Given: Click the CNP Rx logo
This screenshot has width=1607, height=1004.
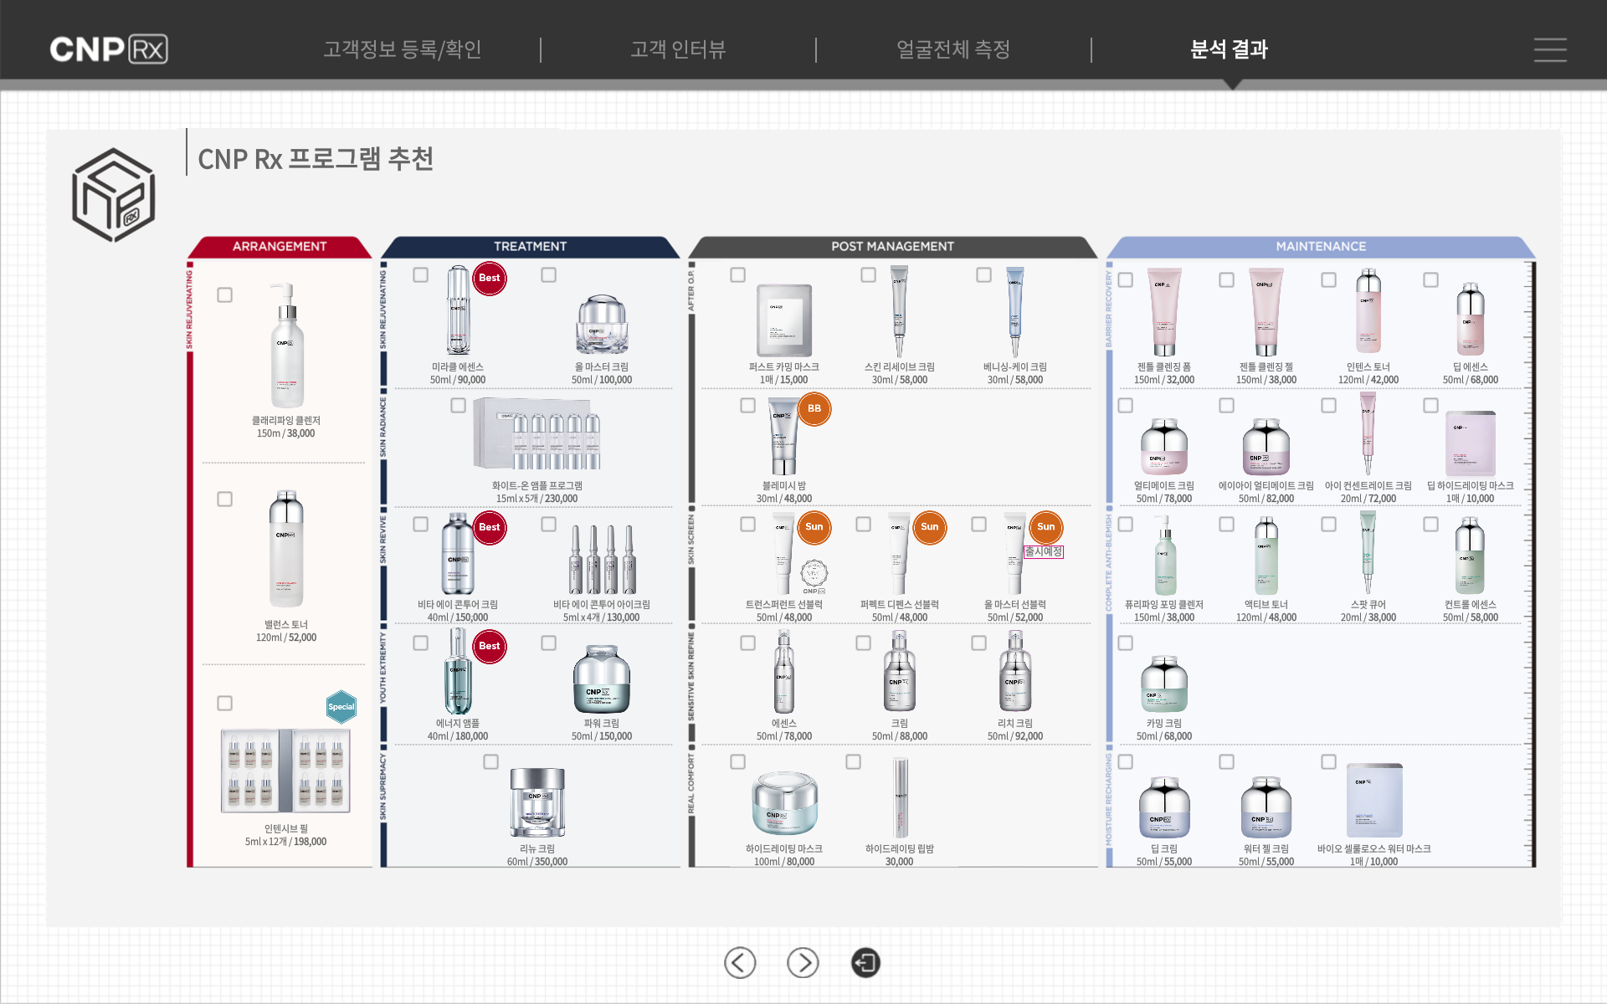Looking at the screenshot, I should pos(109,49).
